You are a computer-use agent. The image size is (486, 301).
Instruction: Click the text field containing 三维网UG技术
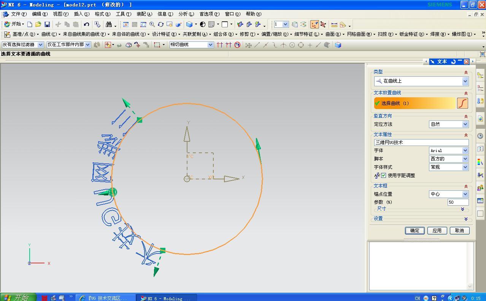point(421,143)
